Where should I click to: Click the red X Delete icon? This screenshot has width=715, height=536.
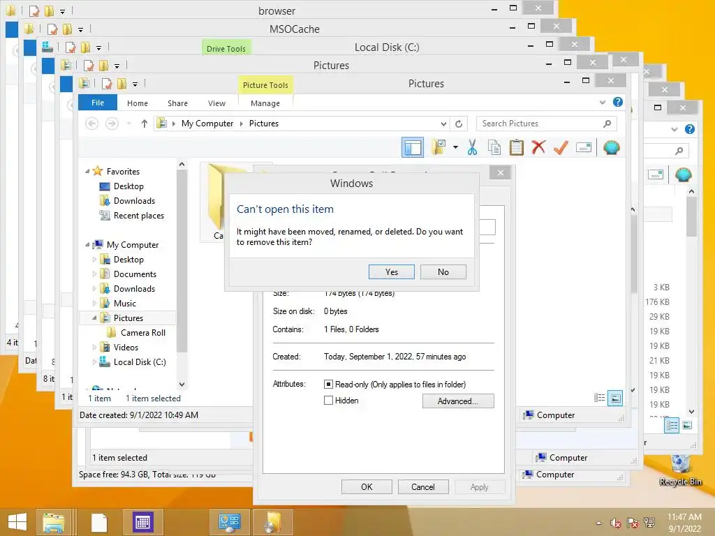538,147
